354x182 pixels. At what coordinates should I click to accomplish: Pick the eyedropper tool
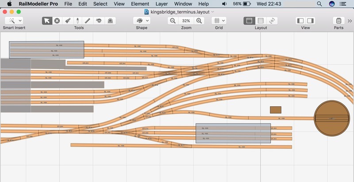coord(77,21)
